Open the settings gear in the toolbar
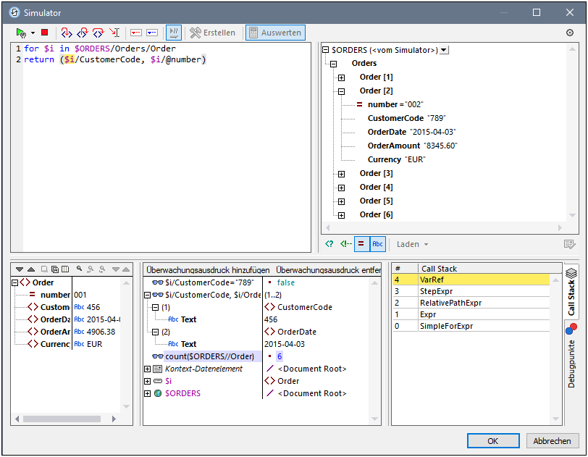 click(569, 33)
